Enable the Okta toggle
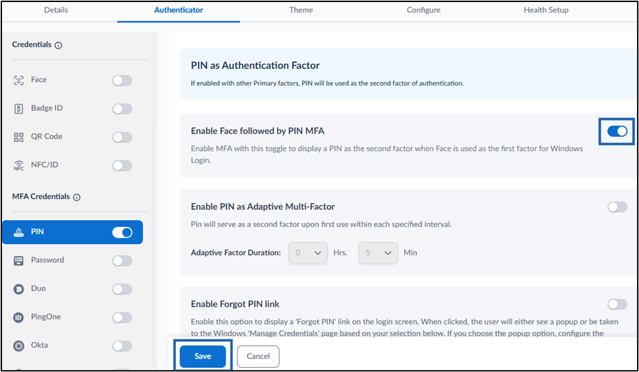Image resolution: width=639 pixels, height=372 pixels. coord(122,346)
